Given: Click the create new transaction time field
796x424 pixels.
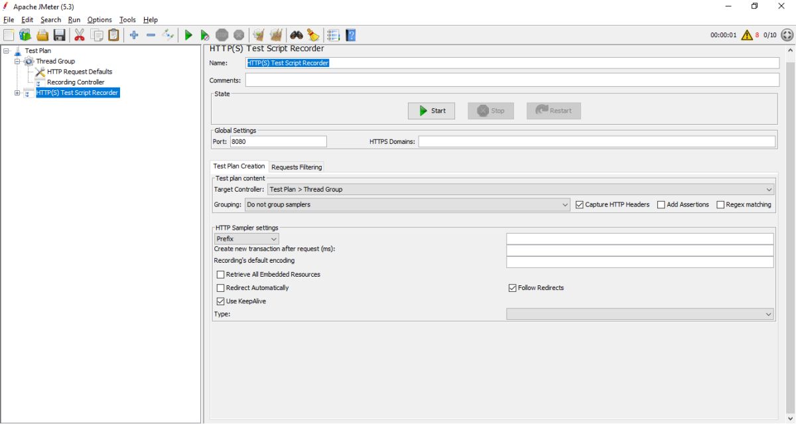Looking at the screenshot, I should [x=640, y=251].
